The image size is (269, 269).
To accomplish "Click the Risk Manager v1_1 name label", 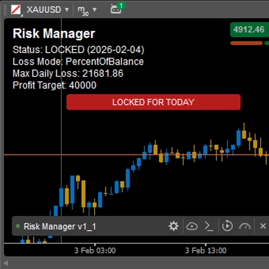I will tap(60, 227).
